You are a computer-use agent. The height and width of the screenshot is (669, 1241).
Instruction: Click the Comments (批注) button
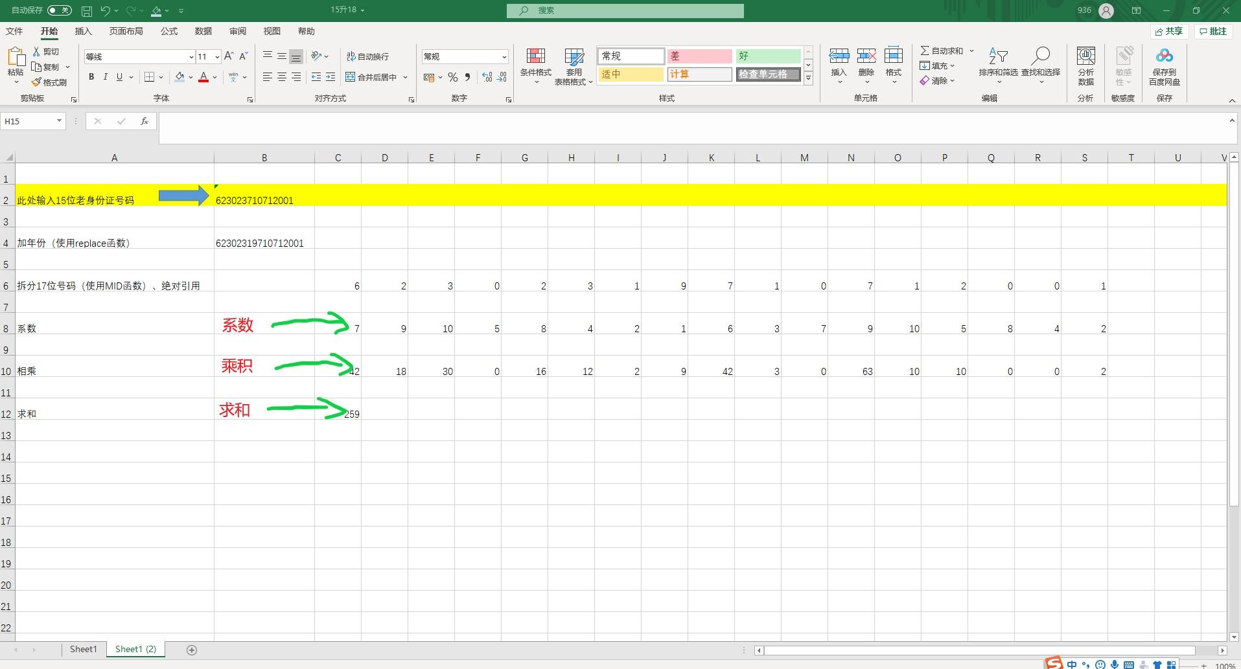pyautogui.click(x=1212, y=31)
